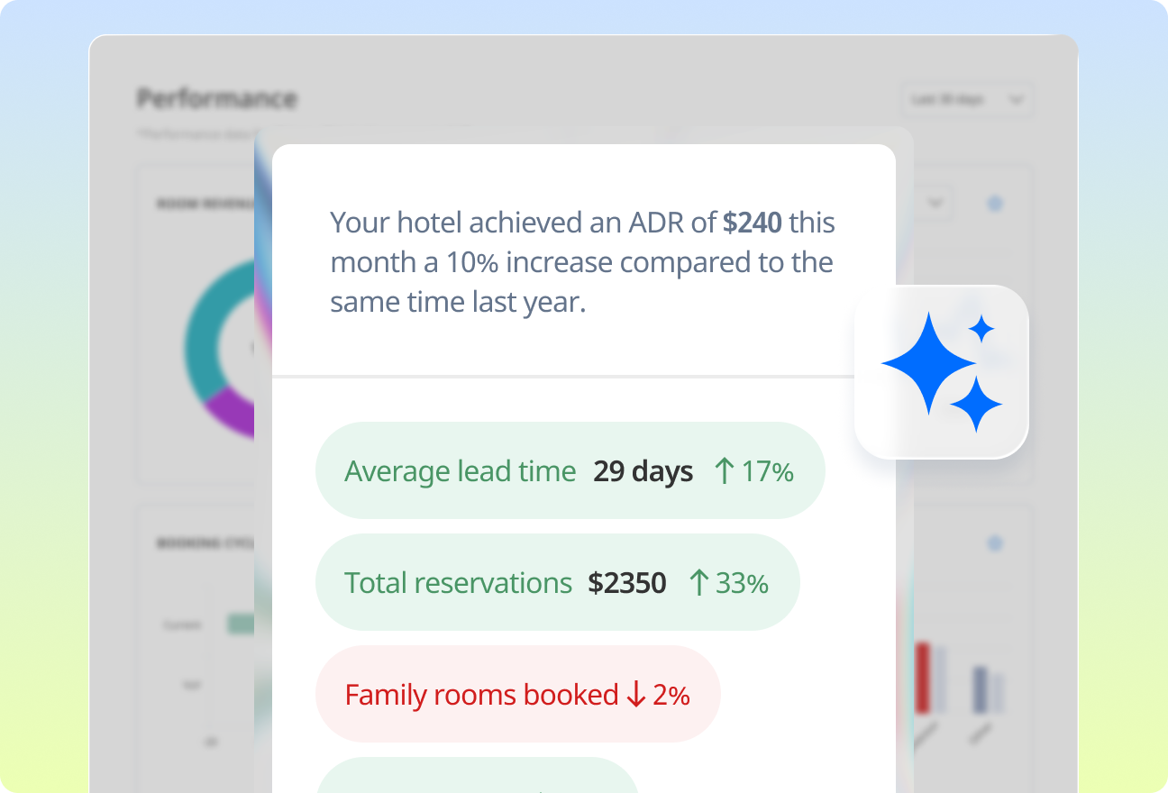The width and height of the screenshot is (1168, 793).
Task: Click the bold $240 ADR value
Action: tap(752, 222)
